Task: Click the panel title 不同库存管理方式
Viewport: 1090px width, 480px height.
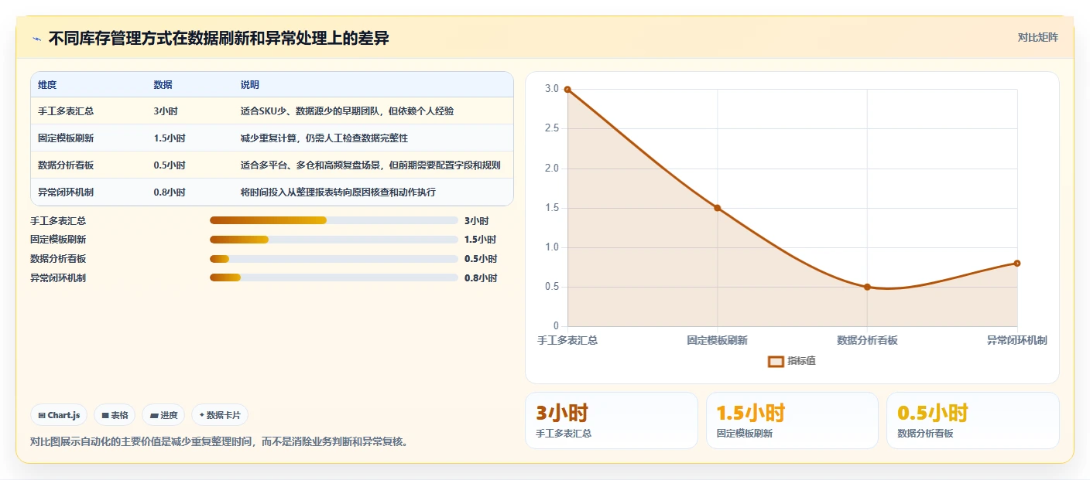Action: click(218, 39)
